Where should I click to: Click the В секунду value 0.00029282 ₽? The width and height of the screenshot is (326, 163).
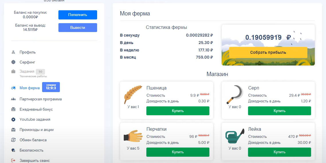click(199, 35)
